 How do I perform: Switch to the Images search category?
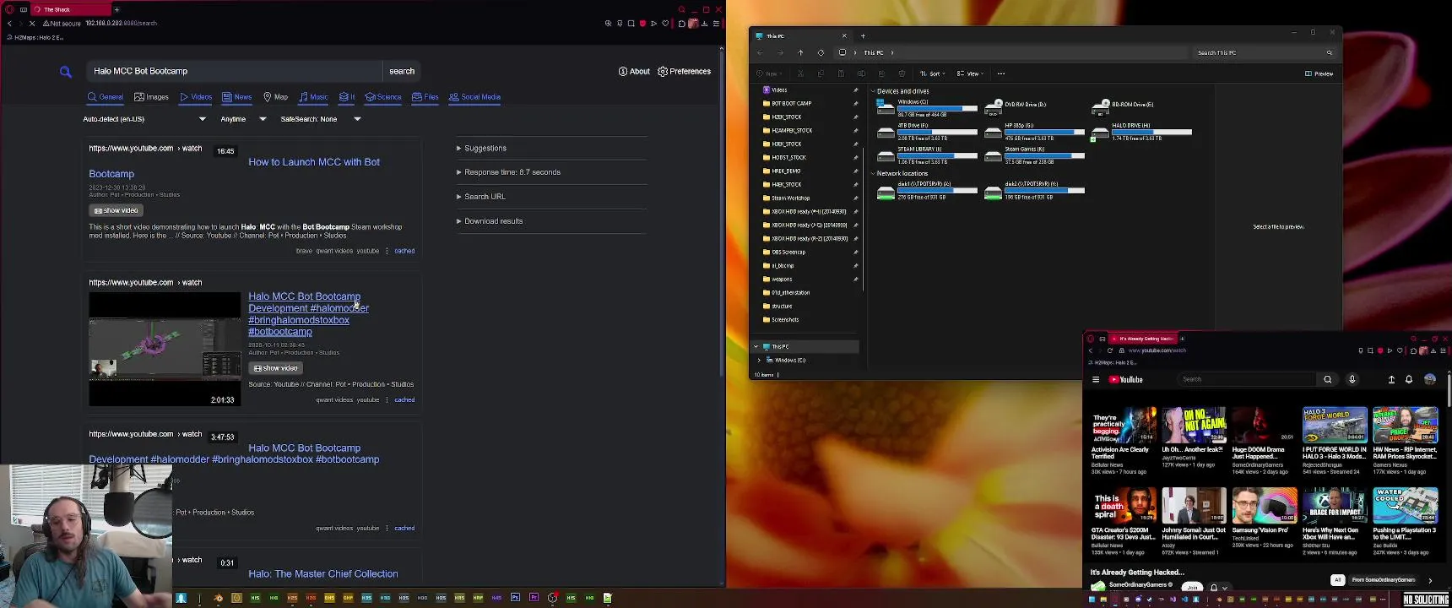click(x=152, y=97)
